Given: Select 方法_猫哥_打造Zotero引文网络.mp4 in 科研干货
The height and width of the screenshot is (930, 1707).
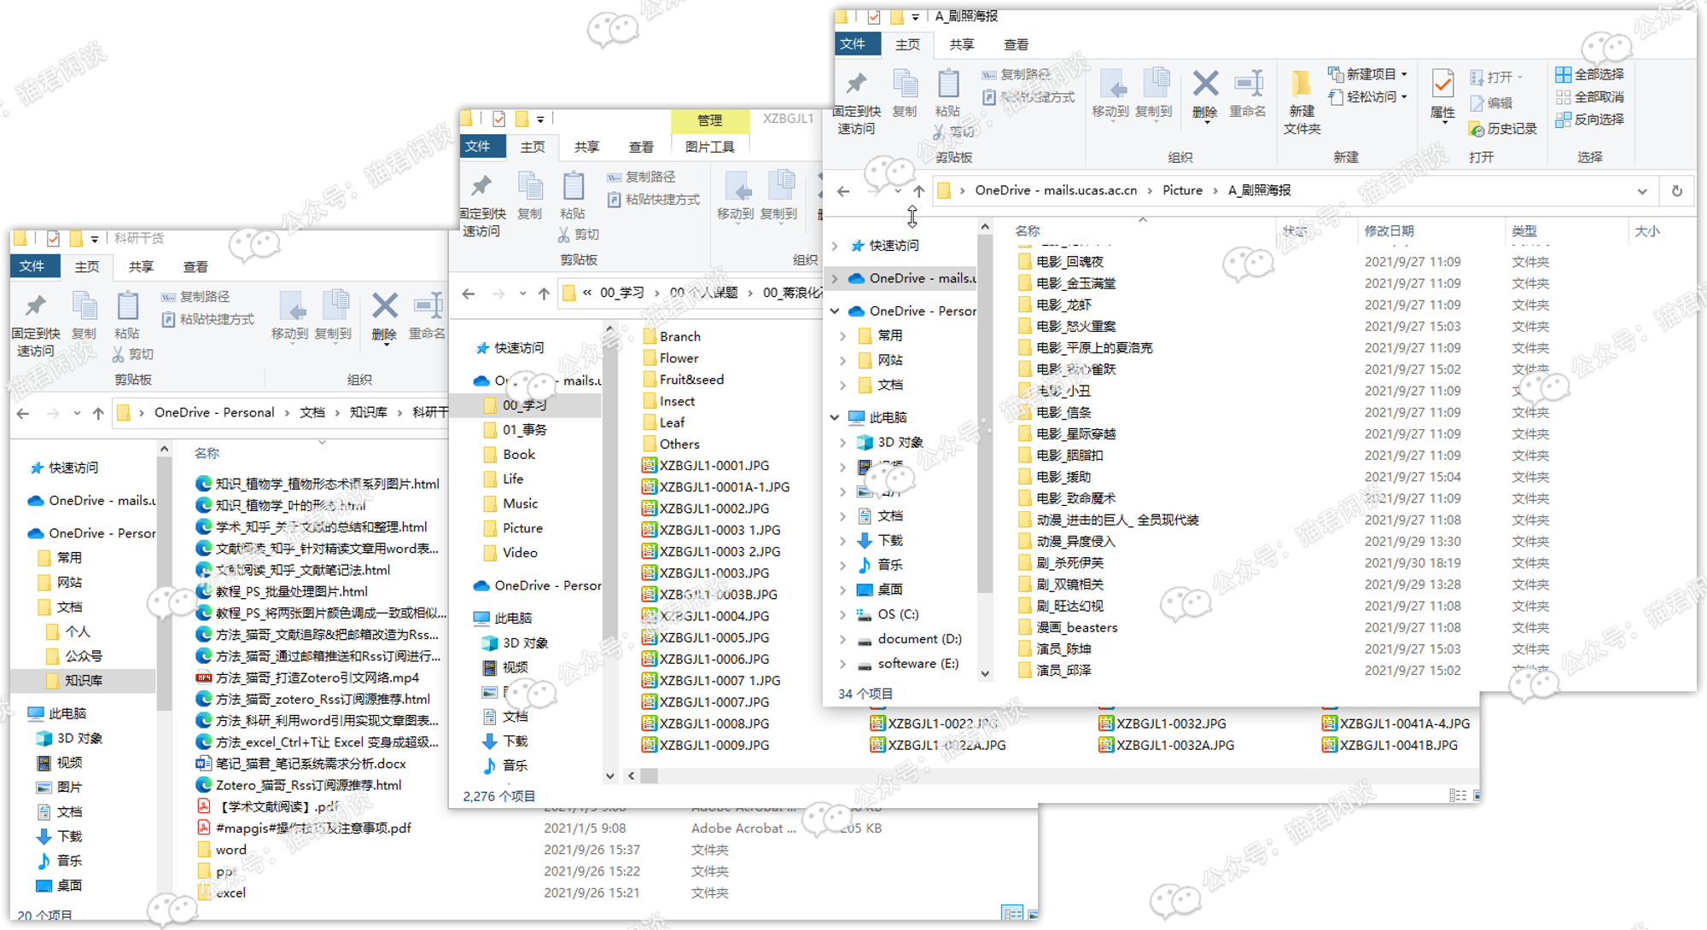Looking at the screenshot, I should [x=307, y=677].
